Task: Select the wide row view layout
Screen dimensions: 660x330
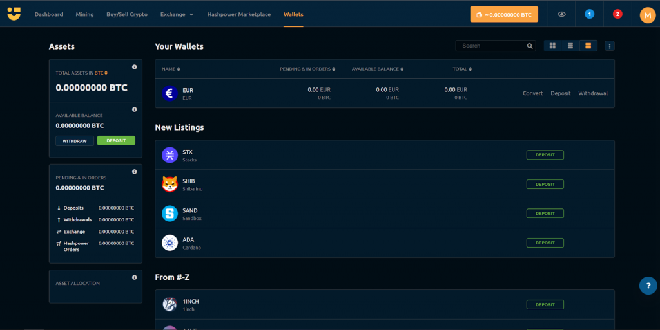Action: 588,46
